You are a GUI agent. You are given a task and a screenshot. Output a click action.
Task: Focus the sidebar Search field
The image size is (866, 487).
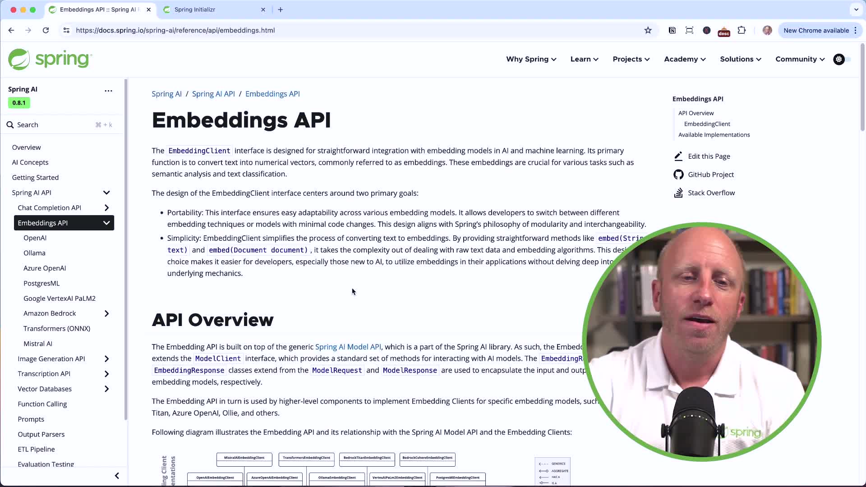(x=60, y=125)
